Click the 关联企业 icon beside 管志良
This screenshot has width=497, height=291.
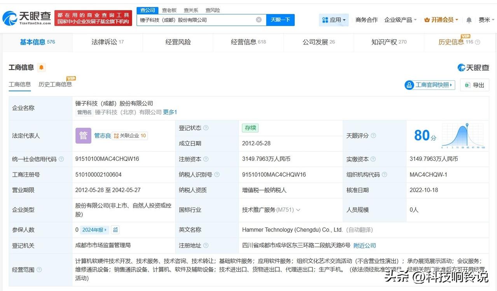click(116, 136)
